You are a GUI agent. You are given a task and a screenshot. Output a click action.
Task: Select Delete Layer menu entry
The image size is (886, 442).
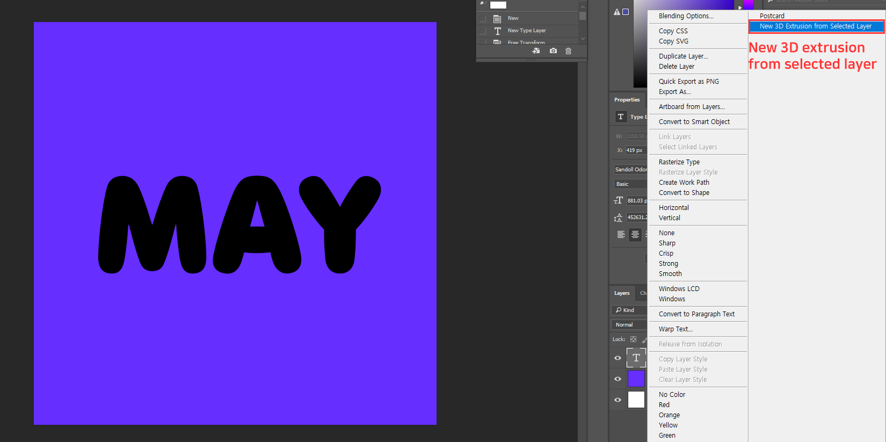coord(677,67)
